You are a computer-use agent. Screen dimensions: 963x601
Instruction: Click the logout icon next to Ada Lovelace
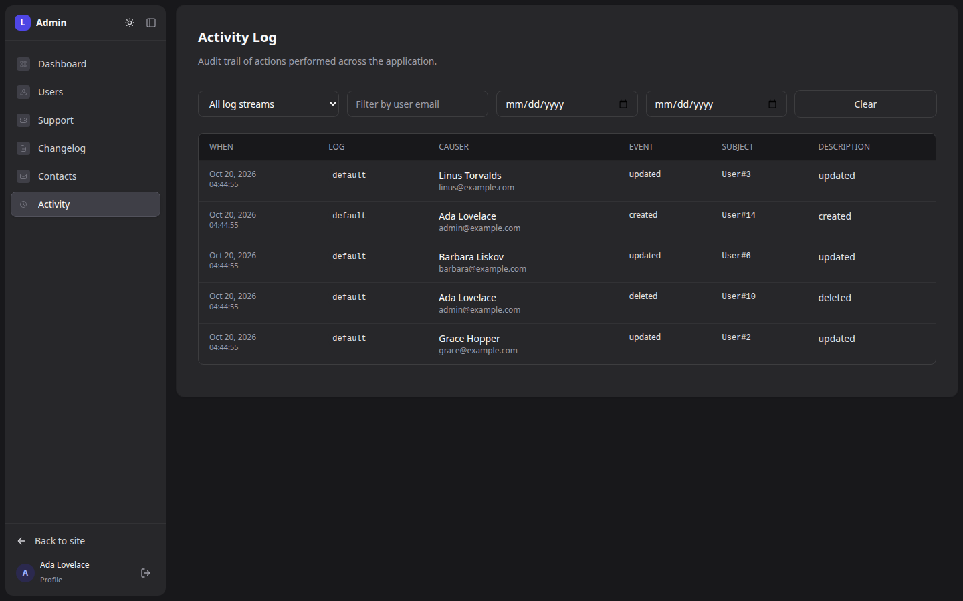point(146,573)
